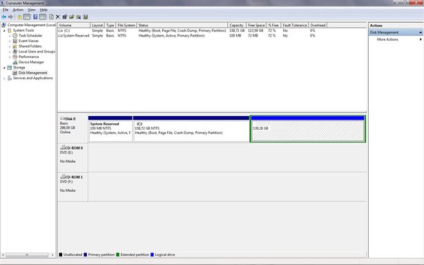Open the File menu
Screen dimensions: 424x265
click(6, 10)
